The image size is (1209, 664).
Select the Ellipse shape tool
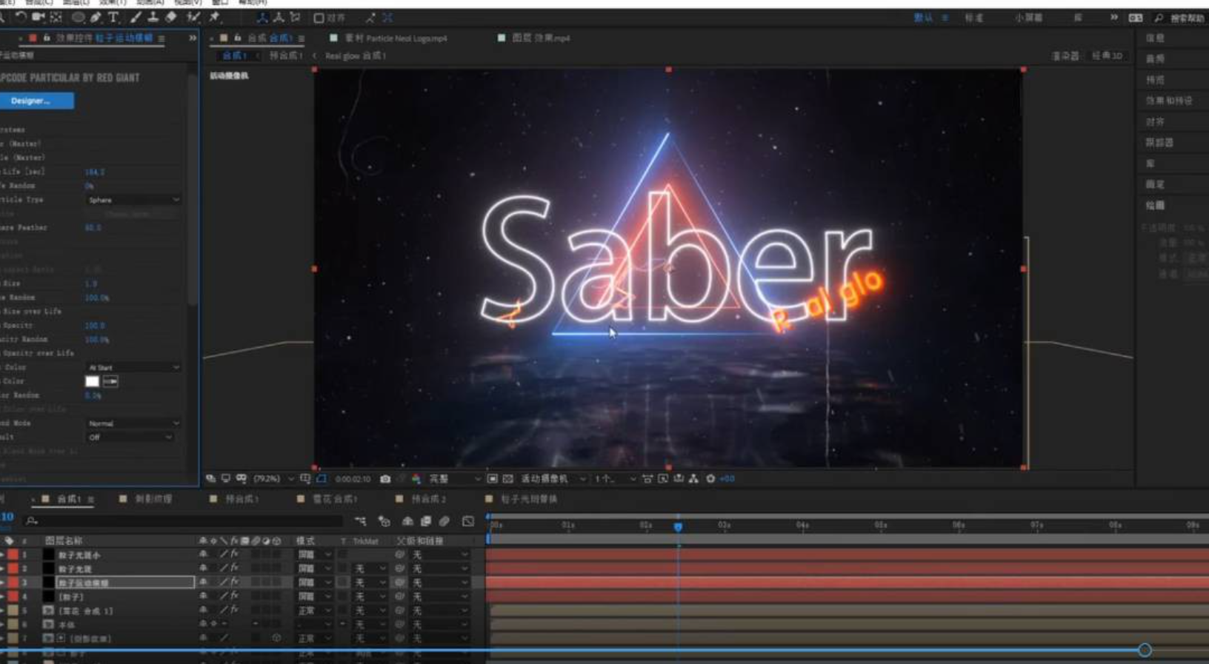click(x=78, y=17)
